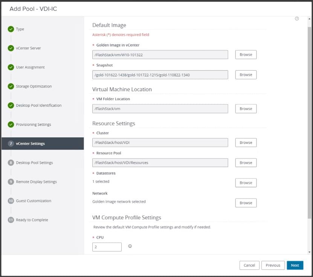Viewport: 313px width, 277px height.
Task: Cancel the Add Pool wizard
Action: pos(249,265)
